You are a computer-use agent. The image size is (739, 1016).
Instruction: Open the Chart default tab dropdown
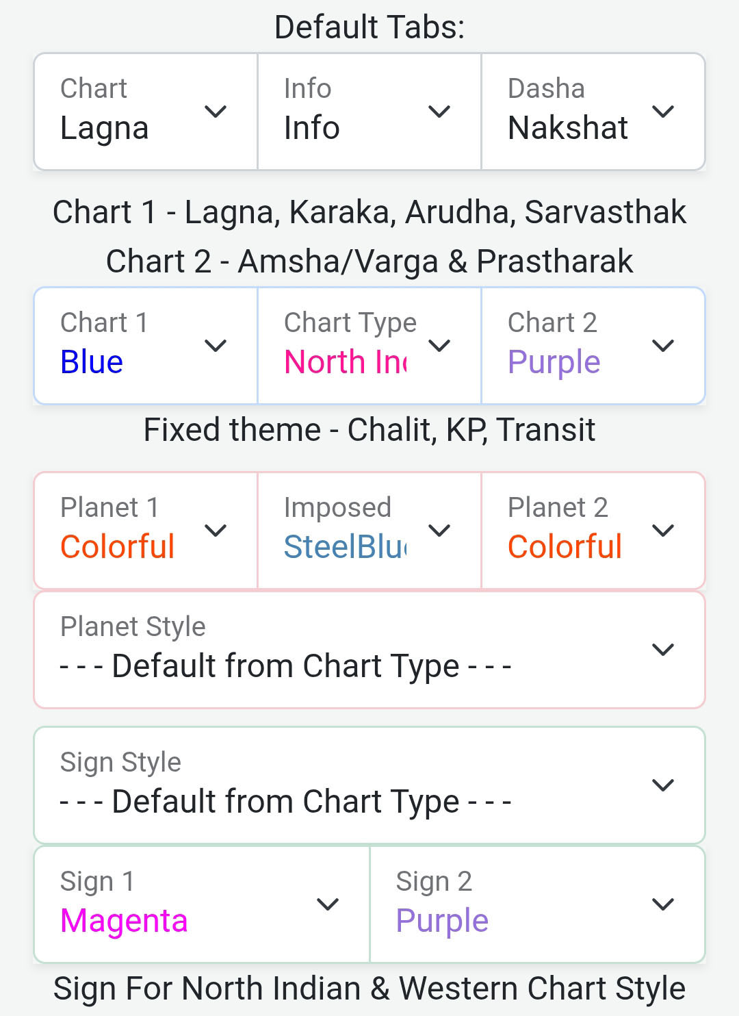tap(145, 112)
